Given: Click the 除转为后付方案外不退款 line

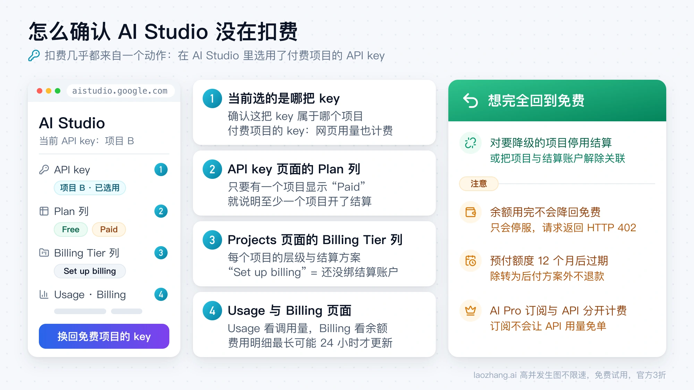Looking at the screenshot, I should (547, 276).
